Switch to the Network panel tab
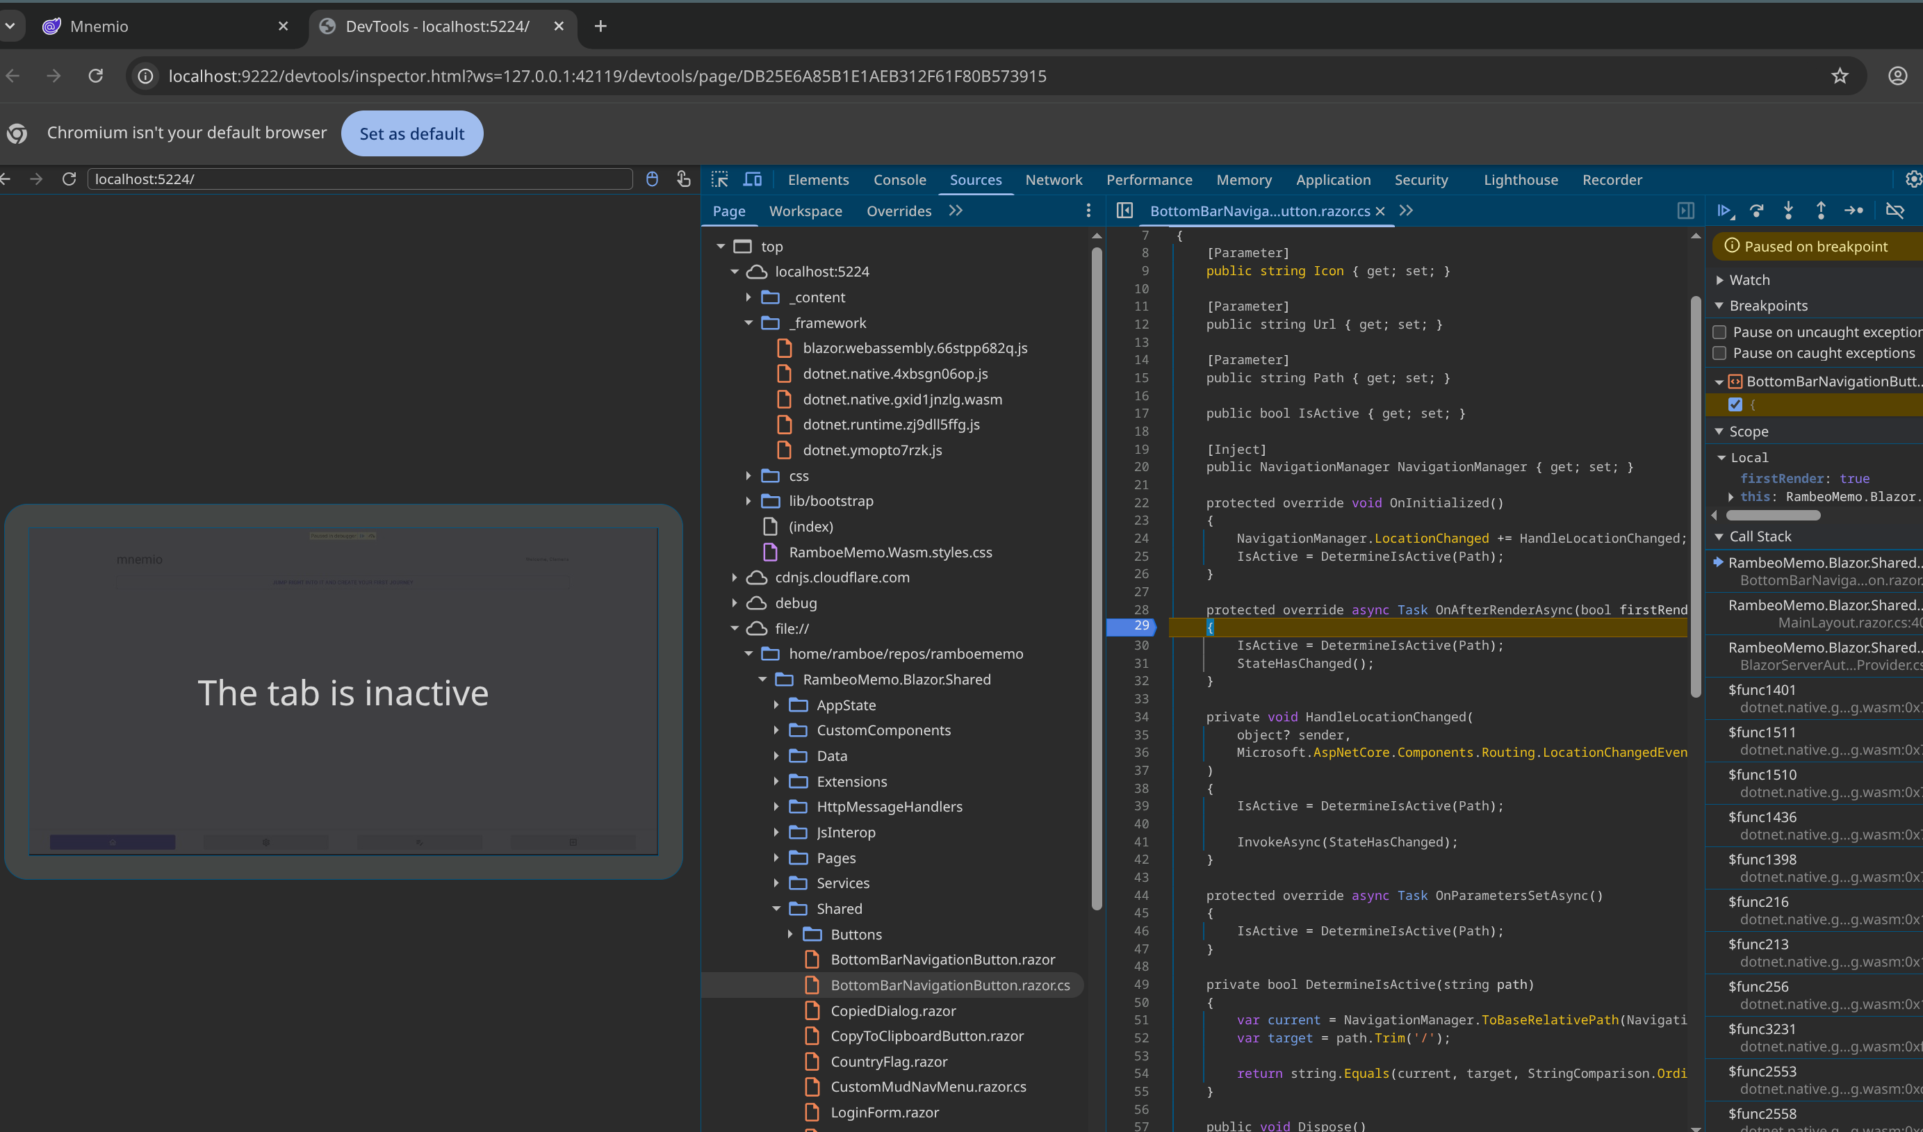The image size is (1923, 1132). [1053, 180]
